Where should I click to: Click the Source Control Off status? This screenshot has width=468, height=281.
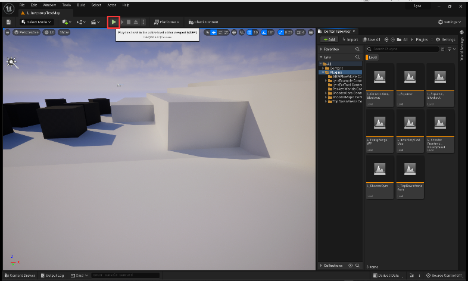click(x=444, y=275)
